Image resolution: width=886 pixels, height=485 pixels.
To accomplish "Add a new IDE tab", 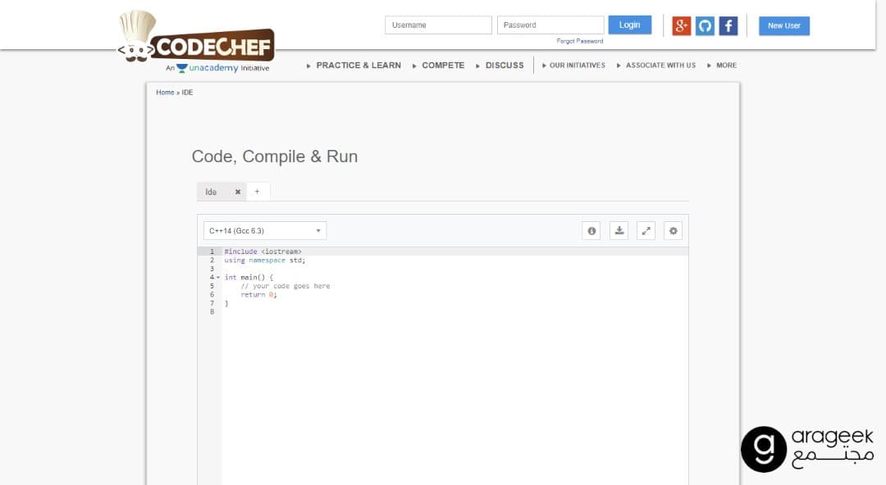I will coord(257,192).
